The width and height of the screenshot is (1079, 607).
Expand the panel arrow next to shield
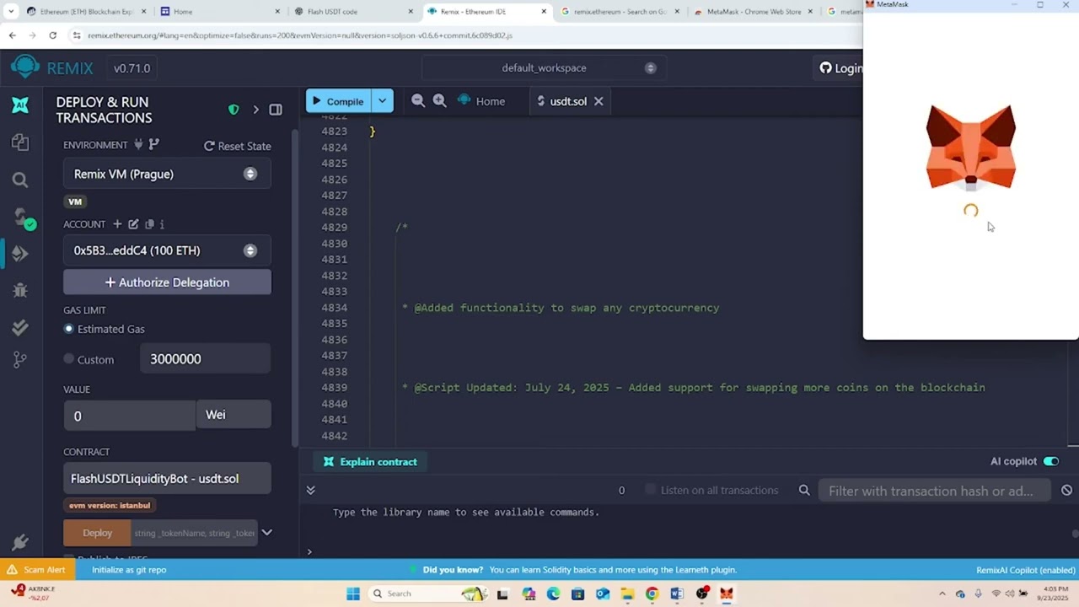[255, 110]
